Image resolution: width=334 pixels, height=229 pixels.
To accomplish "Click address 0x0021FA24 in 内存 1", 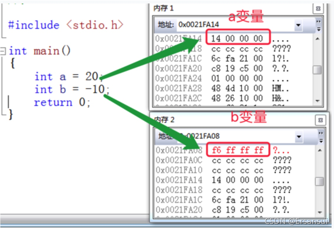I will tap(178, 79).
